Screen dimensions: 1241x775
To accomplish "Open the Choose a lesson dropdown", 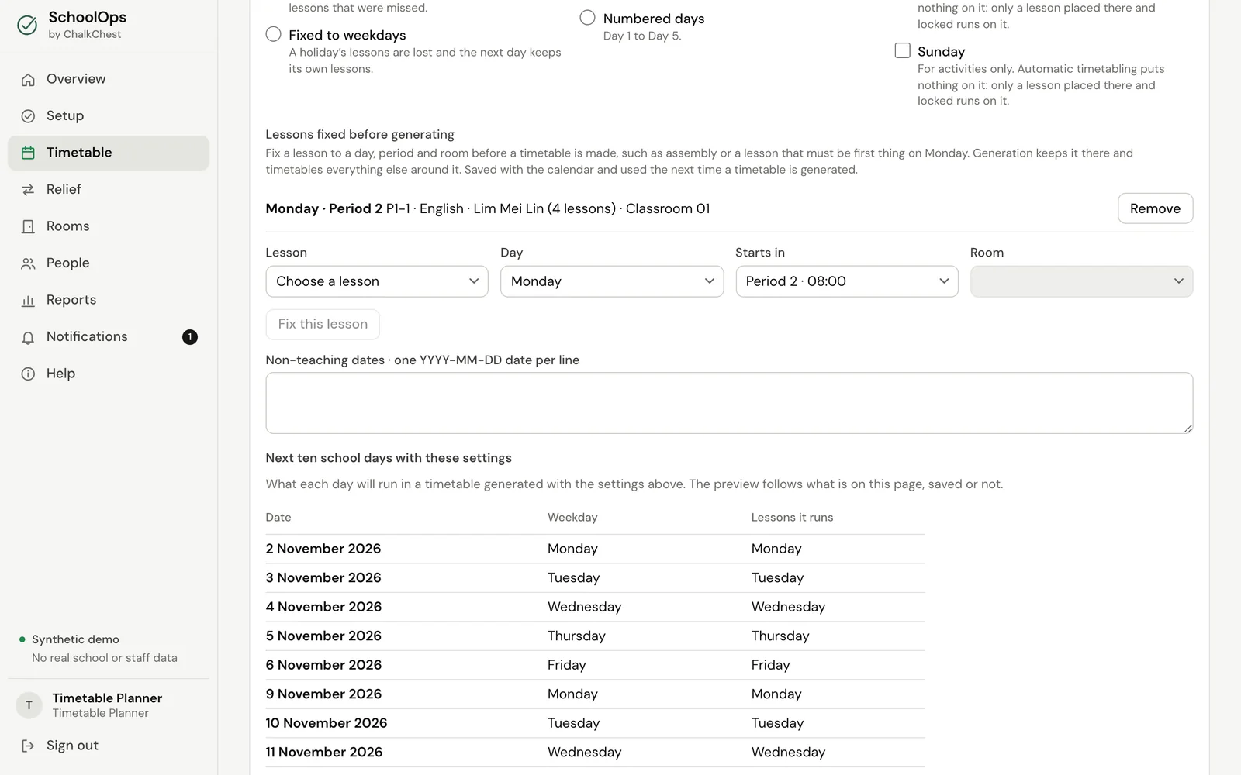I will click(377, 281).
